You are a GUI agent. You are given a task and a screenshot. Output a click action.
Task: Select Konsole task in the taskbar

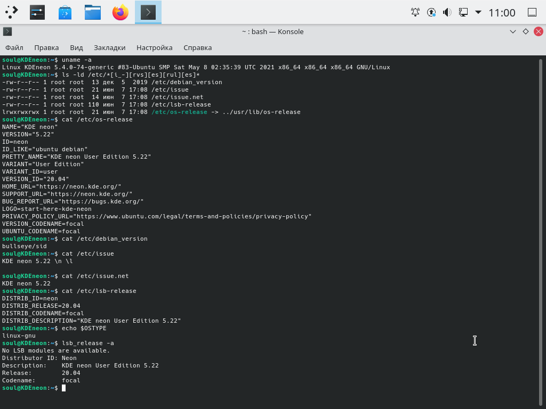[x=148, y=12]
